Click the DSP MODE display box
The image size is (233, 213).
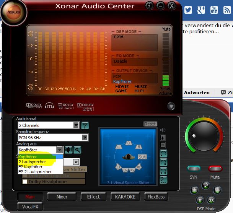[x=135, y=42]
